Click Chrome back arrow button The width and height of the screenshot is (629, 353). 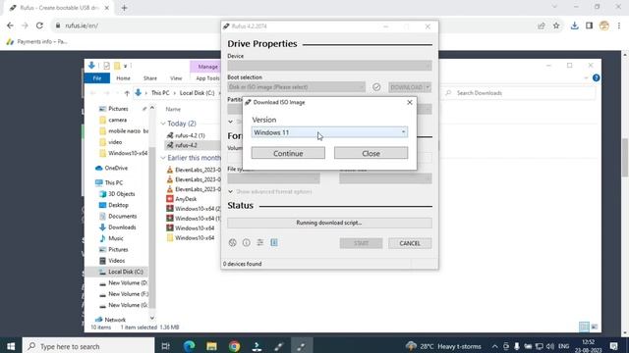10,25
